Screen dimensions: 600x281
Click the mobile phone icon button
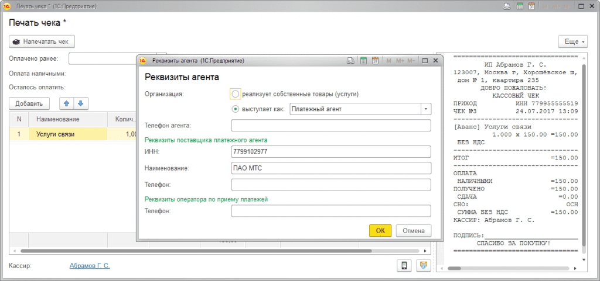tap(404, 265)
